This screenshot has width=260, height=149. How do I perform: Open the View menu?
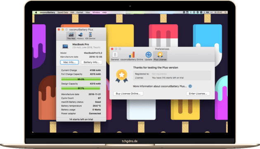pos(87,12)
